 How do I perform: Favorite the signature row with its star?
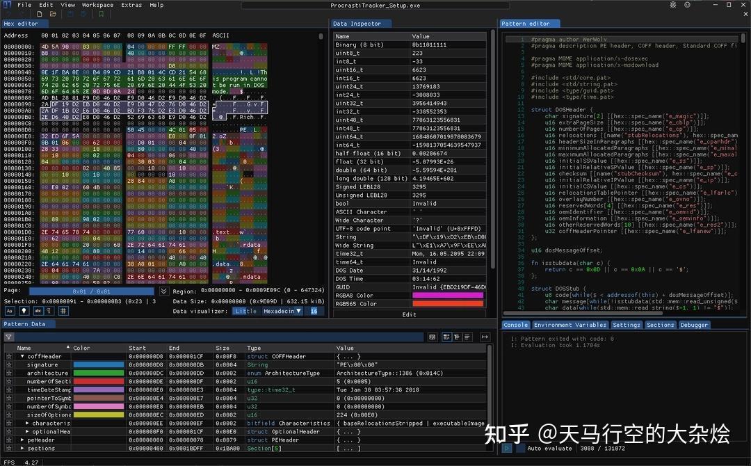tap(9, 364)
